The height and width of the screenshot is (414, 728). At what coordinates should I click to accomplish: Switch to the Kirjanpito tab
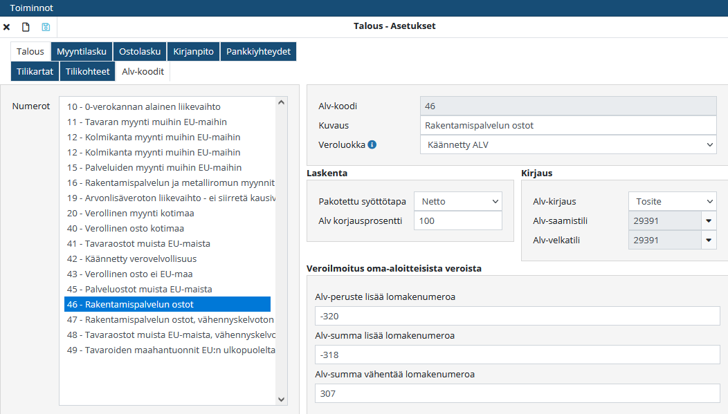(193, 51)
